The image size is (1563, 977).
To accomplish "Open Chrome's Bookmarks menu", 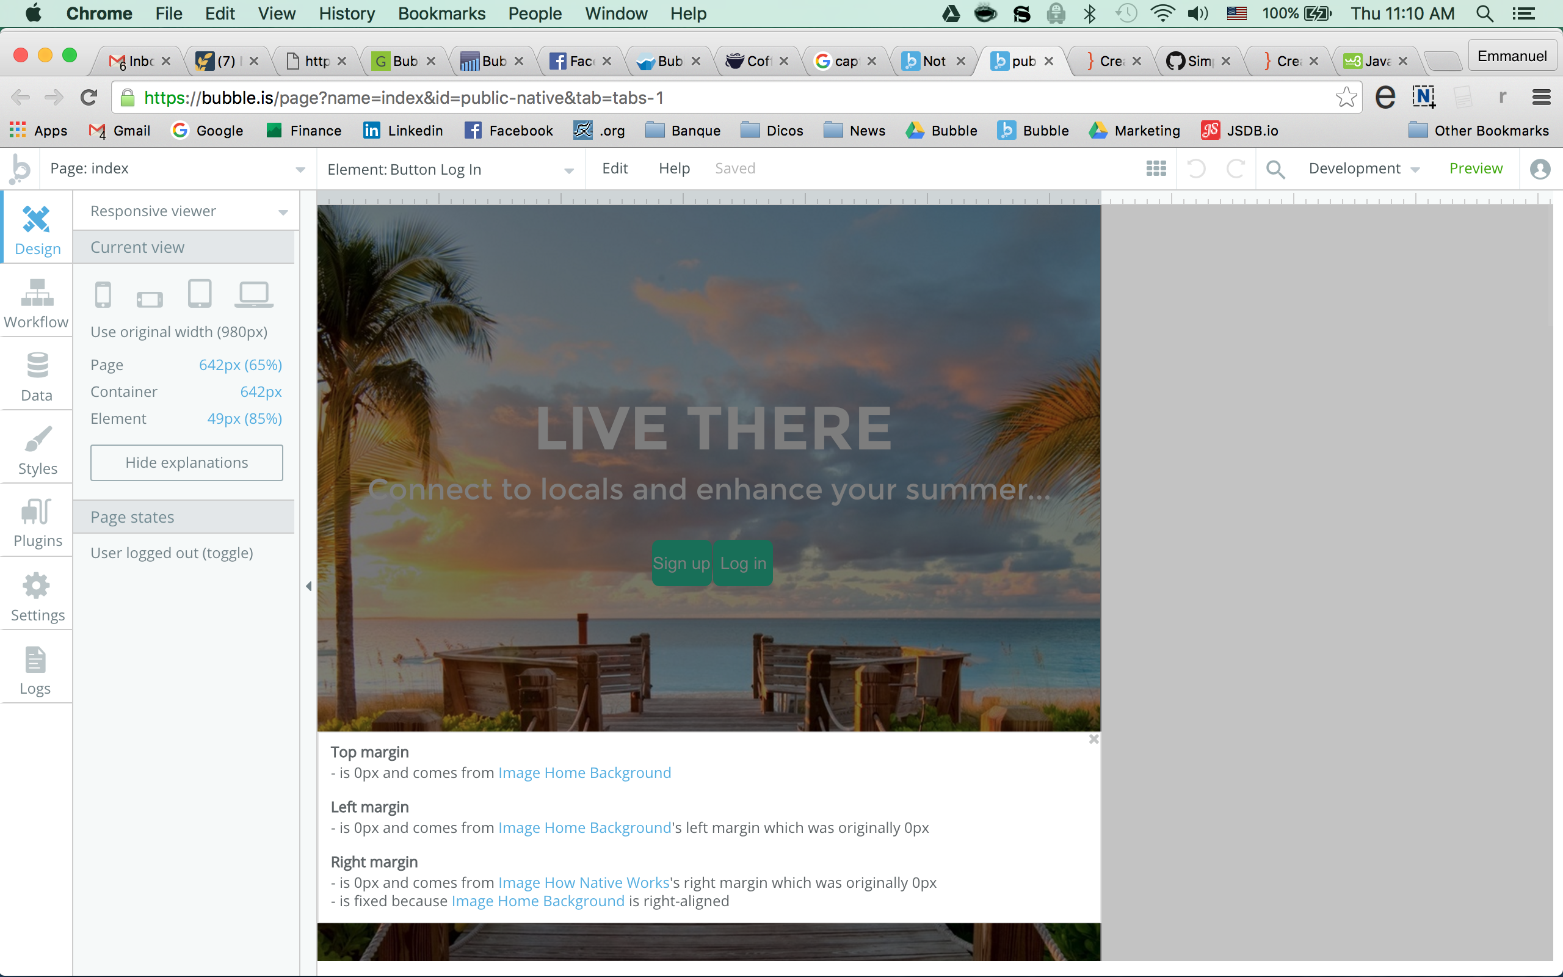I will pos(441,13).
